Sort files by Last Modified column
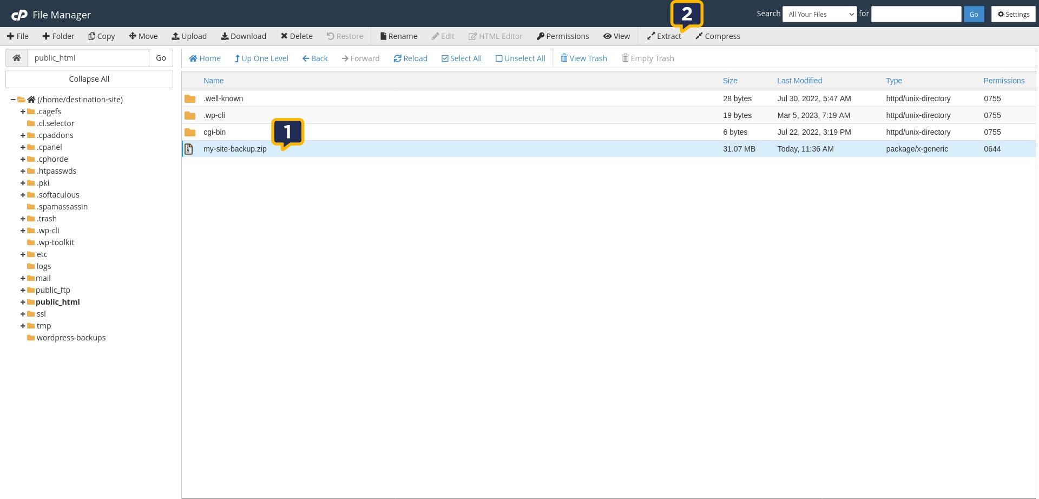This screenshot has height=499, width=1039. (799, 81)
